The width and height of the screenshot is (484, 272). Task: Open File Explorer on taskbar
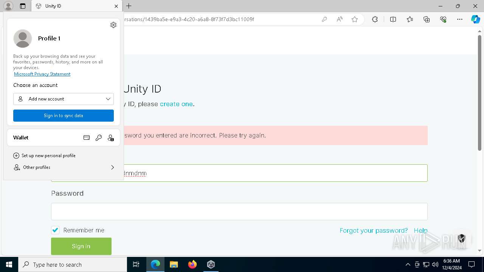pyautogui.click(x=174, y=264)
